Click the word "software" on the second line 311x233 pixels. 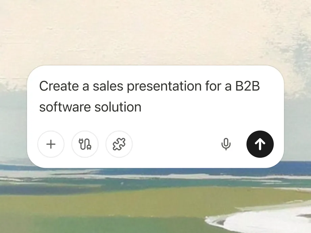65,107
